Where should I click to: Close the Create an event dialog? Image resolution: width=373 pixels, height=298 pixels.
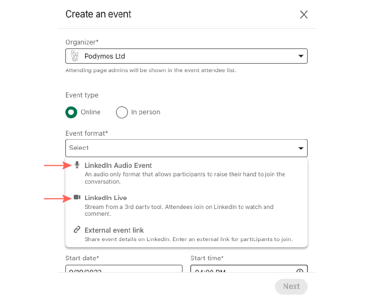(x=304, y=15)
